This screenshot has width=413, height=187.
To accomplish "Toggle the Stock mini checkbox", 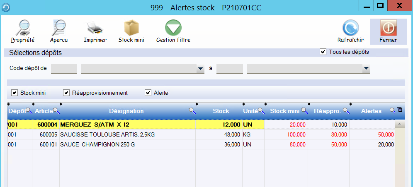I will pyautogui.click(x=15, y=93).
